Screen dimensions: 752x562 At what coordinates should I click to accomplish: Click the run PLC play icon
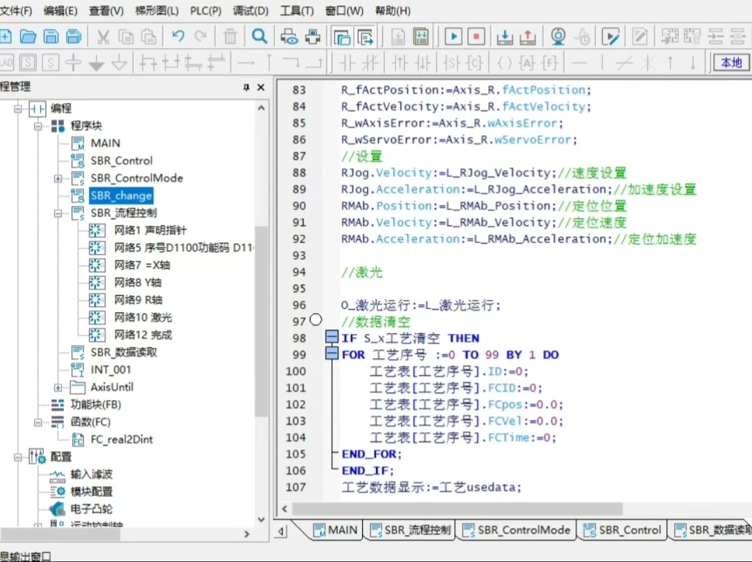point(453,36)
